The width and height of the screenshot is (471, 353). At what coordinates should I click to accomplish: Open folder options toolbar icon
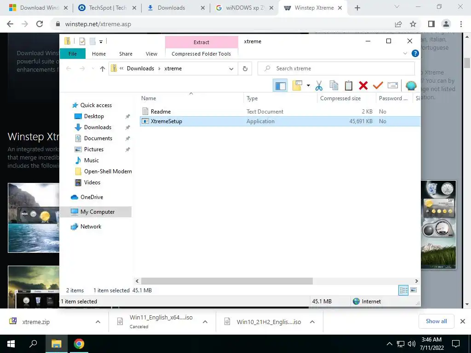297,85
